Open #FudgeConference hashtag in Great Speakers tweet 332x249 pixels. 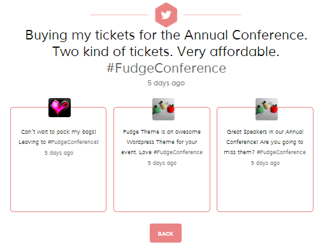point(281,152)
